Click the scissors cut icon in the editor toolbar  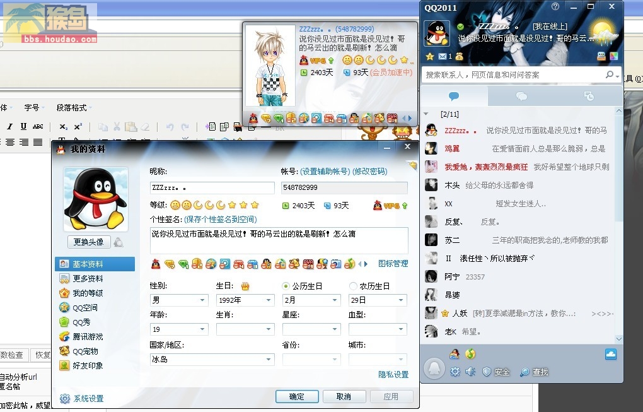(117, 127)
